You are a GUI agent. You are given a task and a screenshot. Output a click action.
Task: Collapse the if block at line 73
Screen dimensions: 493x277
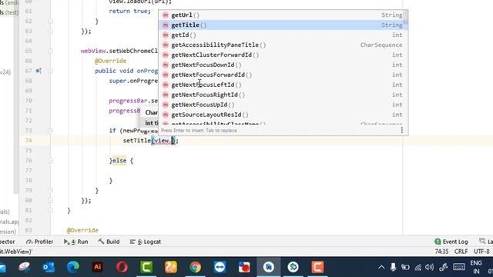click(50, 131)
